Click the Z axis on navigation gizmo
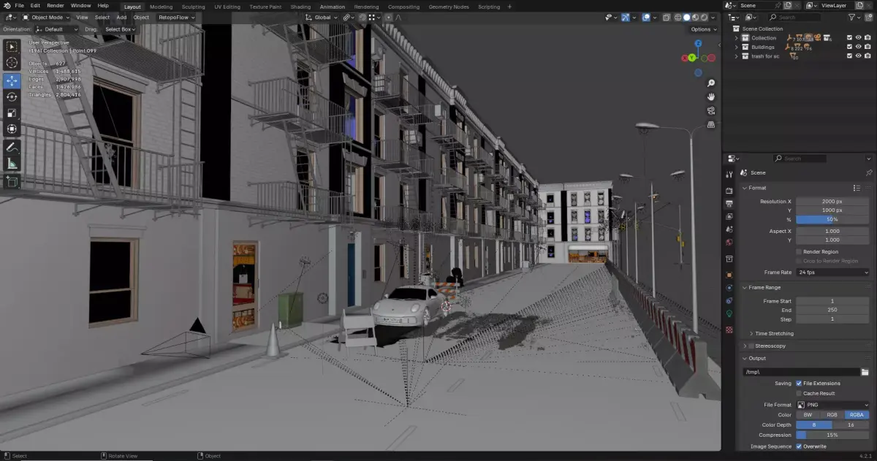Screen dimensions: 877x461 click(x=699, y=44)
